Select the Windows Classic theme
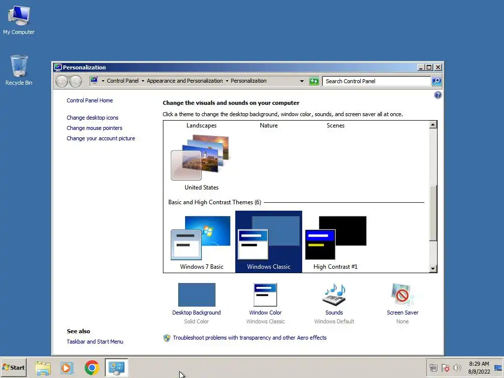Viewport: 504px width, 378px height. coord(269,242)
